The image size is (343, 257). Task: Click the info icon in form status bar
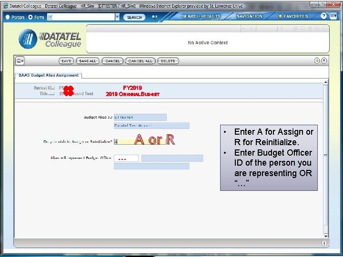click(324, 243)
